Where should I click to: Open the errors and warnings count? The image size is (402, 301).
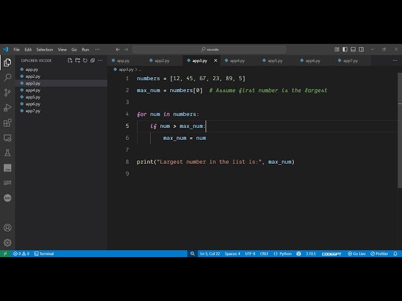coord(21,253)
